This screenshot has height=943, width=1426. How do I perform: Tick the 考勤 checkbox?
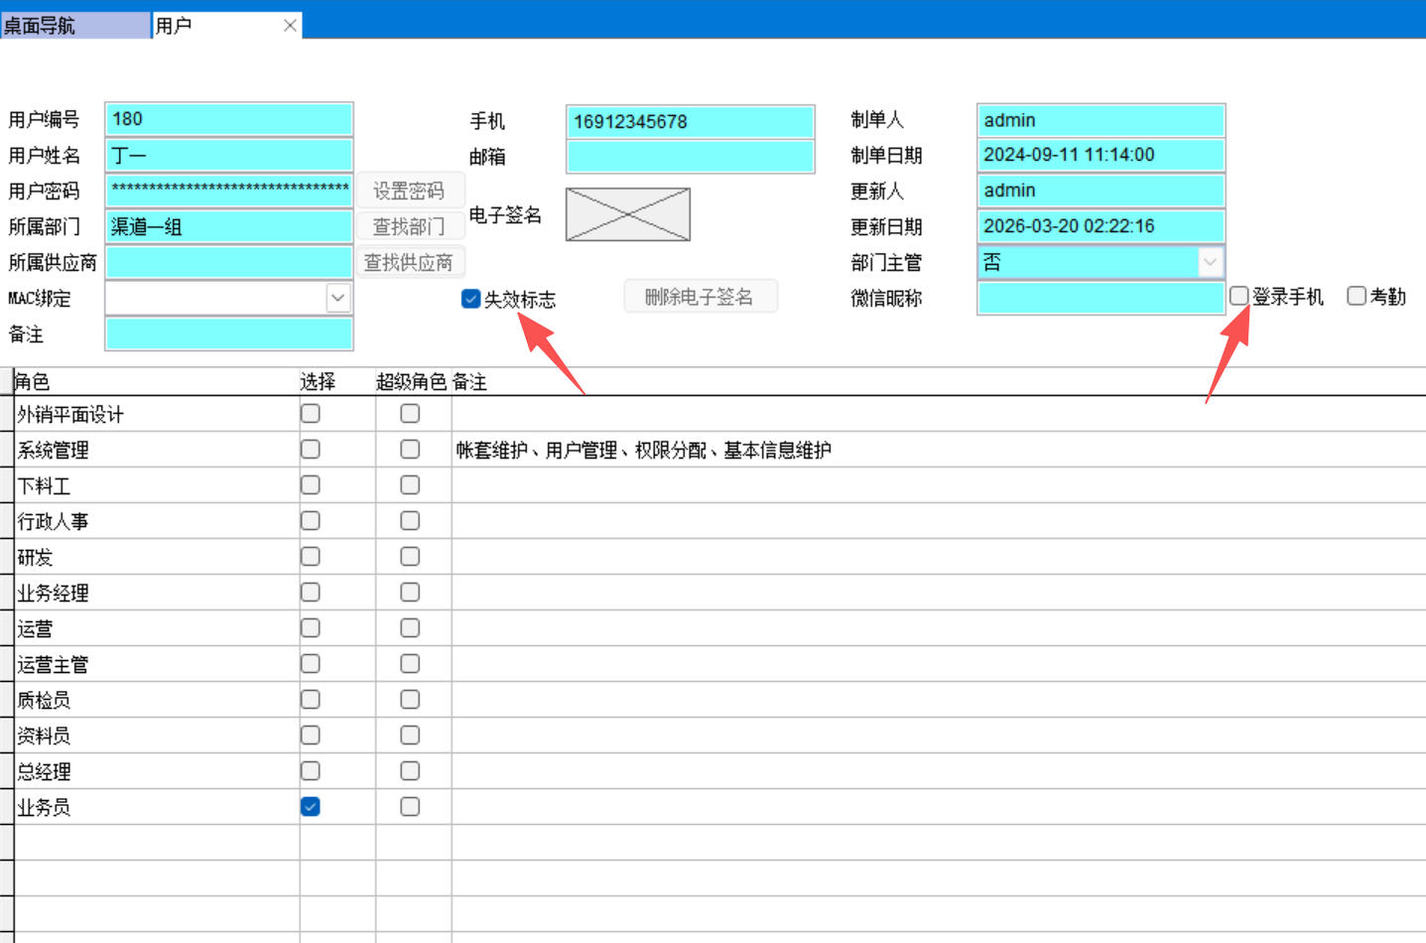(x=1357, y=296)
